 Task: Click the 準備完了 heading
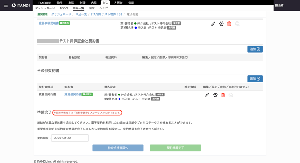tap(44, 112)
